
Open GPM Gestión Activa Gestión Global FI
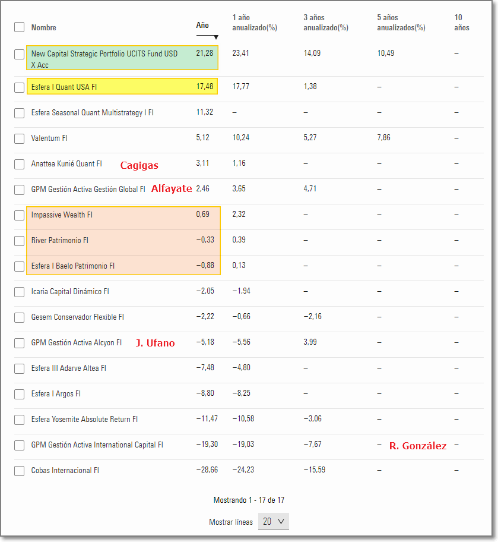[x=88, y=190]
